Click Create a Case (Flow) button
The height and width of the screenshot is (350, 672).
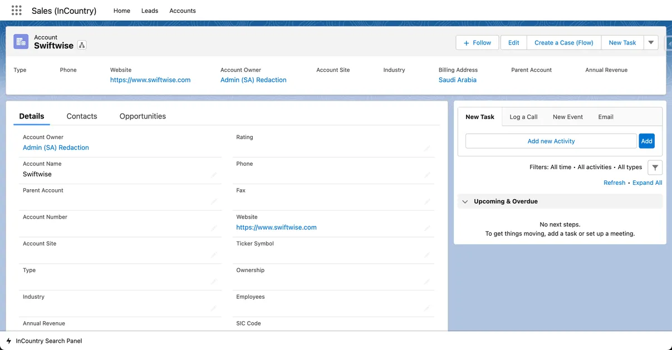coord(563,43)
